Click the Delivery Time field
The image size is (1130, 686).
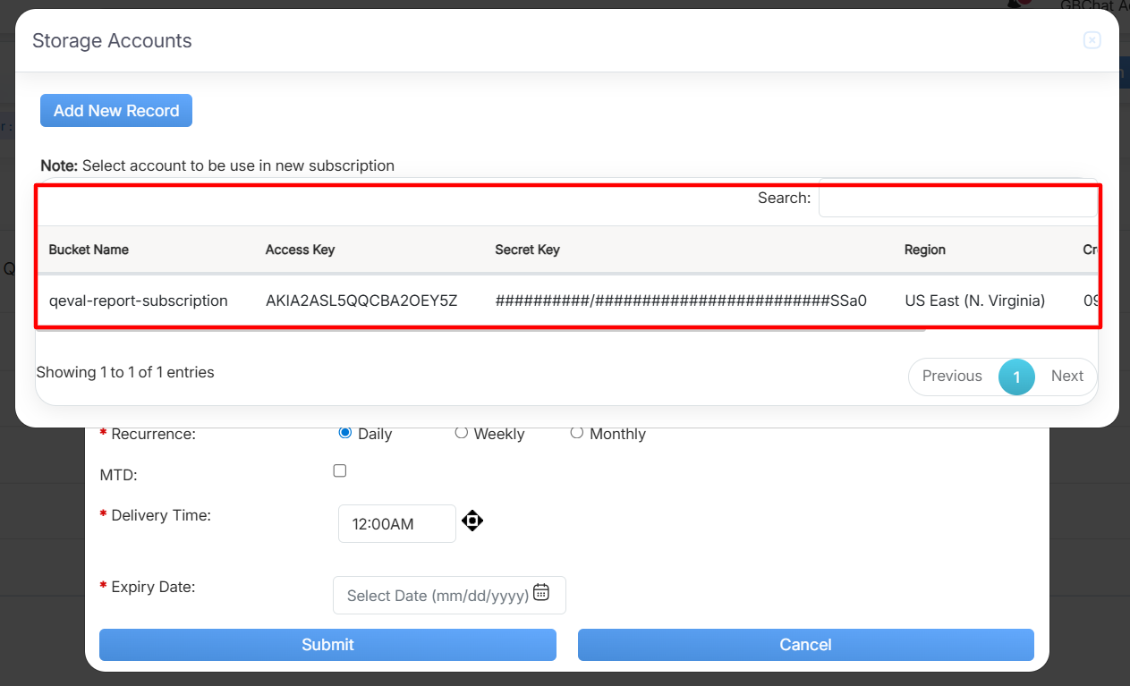click(397, 524)
